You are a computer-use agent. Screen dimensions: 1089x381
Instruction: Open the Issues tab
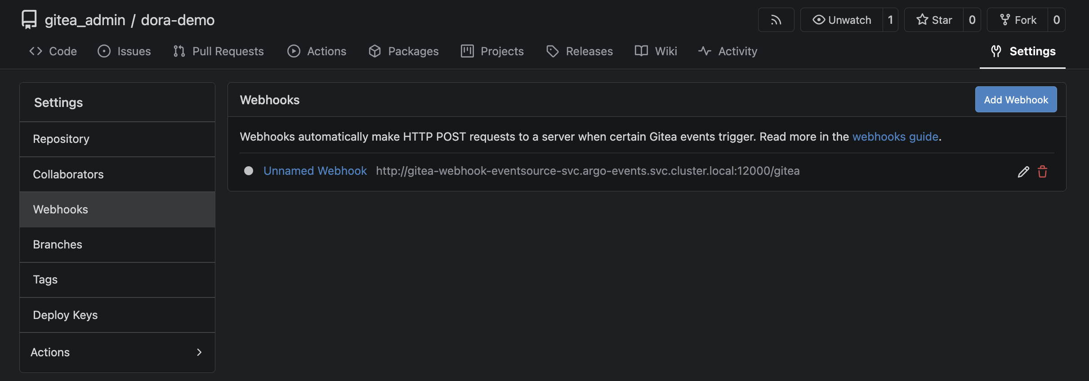(124, 51)
